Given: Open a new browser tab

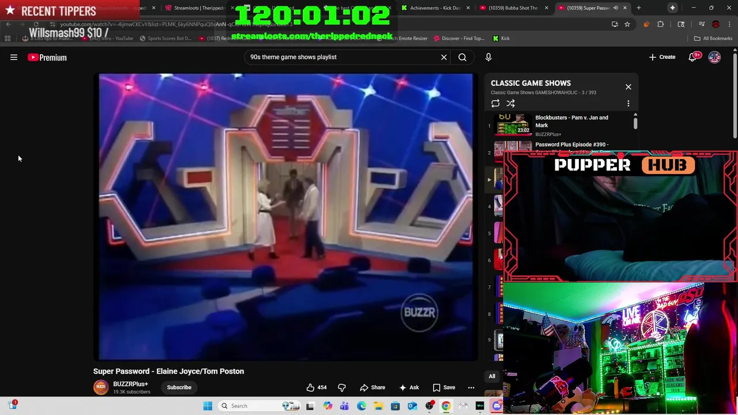Looking at the screenshot, I should coord(639,8).
